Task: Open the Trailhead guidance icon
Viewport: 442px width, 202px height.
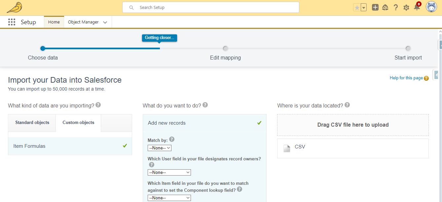Action: [x=385, y=7]
